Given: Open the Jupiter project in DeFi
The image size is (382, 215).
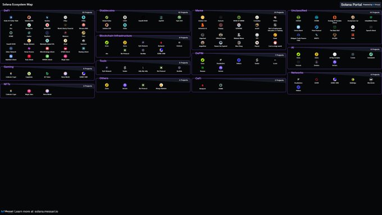Looking at the screenshot, I should tap(29, 33).
